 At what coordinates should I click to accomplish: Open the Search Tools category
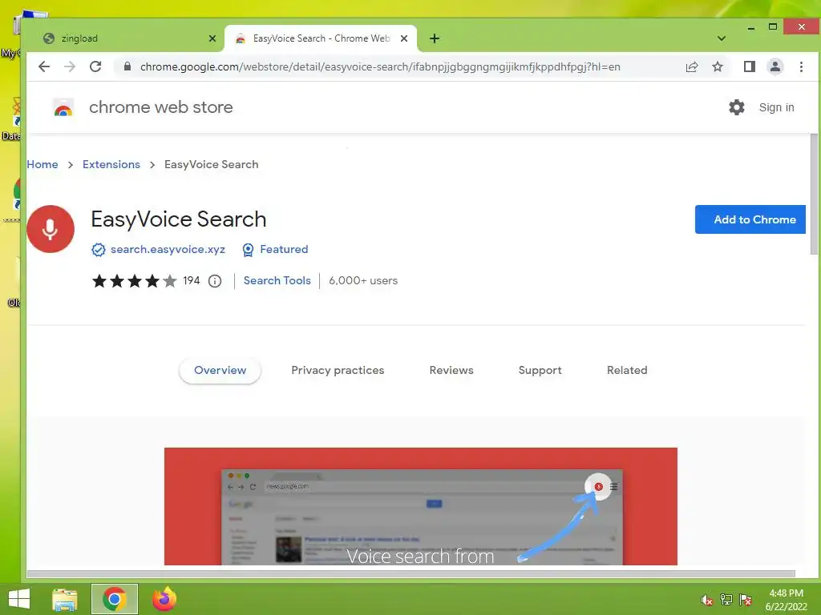coord(277,281)
